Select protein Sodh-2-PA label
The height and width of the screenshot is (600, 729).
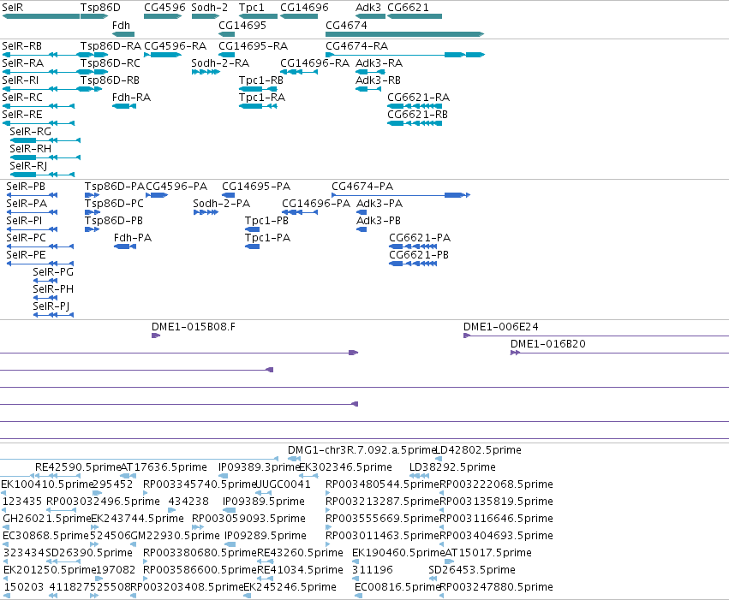[x=221, y=204]
